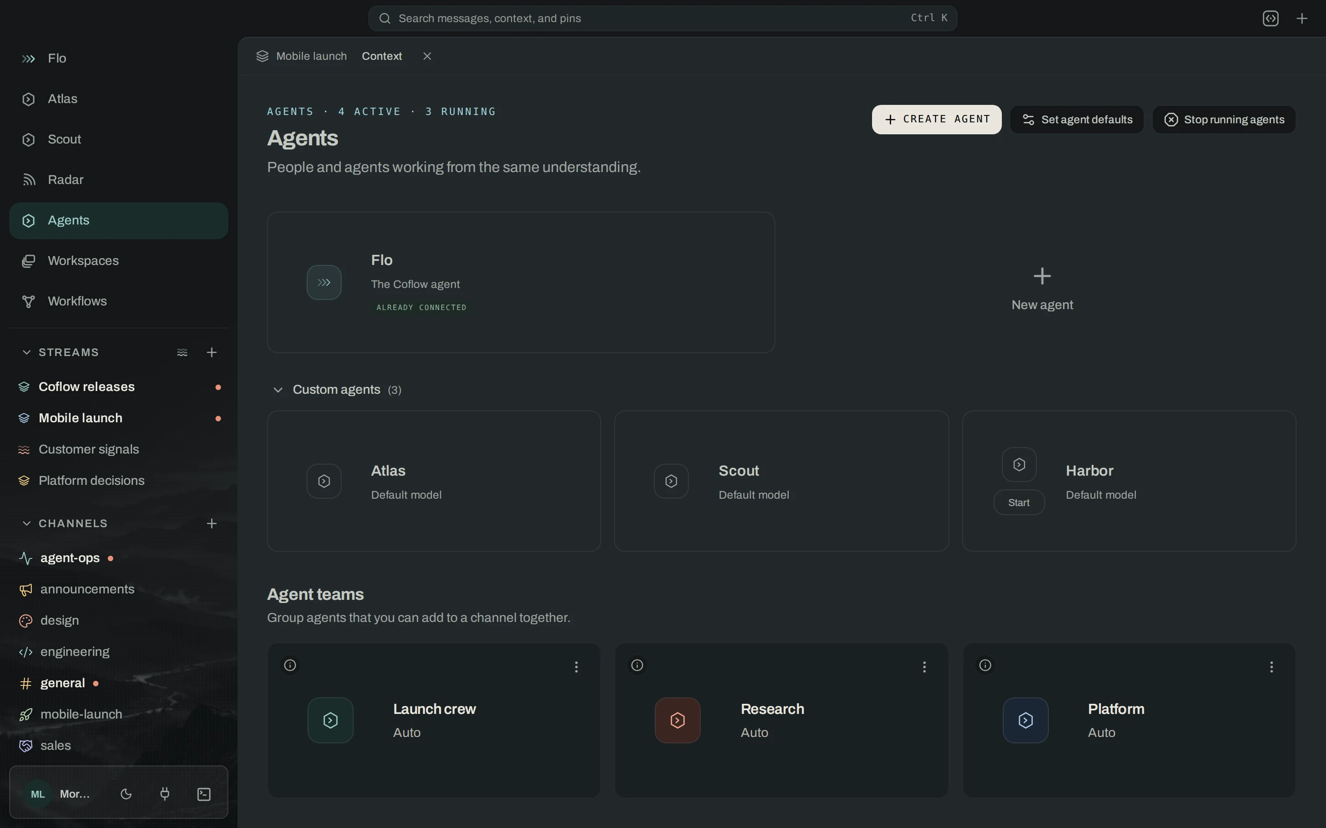
Task: Collapse the Custom agents section
Action: click(278, 390)
